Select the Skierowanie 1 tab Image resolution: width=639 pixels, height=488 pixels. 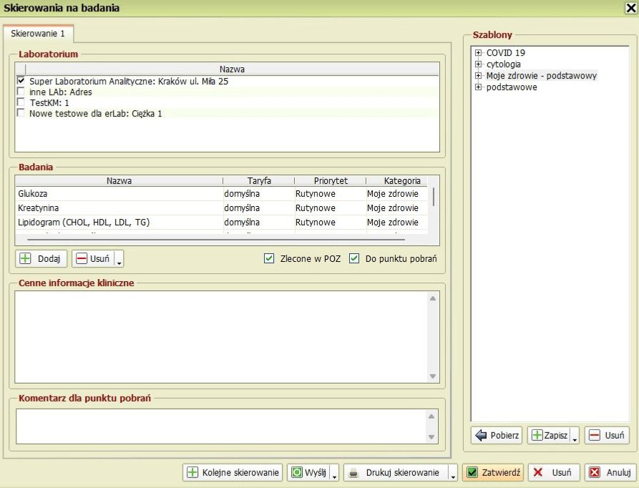[x=38, y=33]
